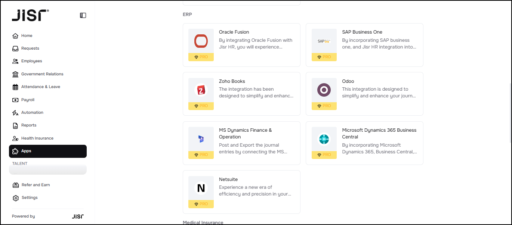Click the Government Relations building icon

15,74
